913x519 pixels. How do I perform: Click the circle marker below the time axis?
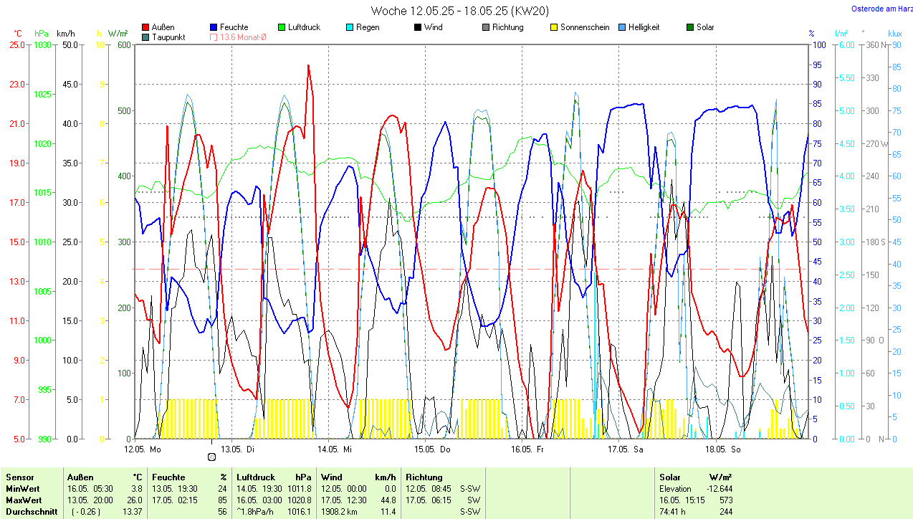point(211,457)
